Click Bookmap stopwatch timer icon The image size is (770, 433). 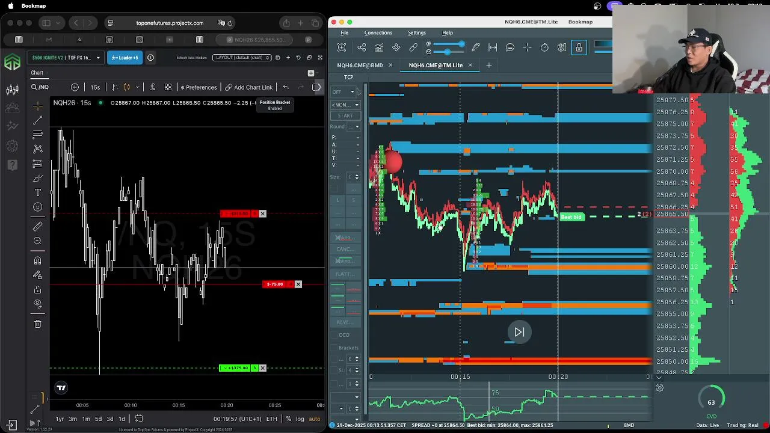pyautogui.click(x=544, y=48)
